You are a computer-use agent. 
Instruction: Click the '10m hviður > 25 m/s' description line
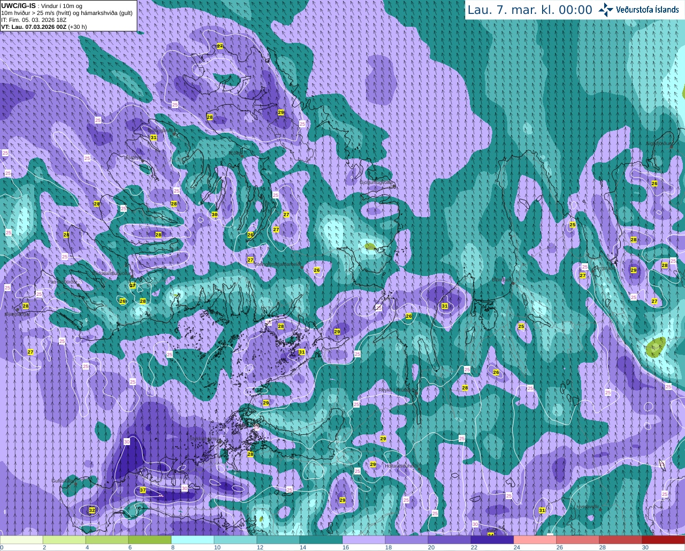(x=67, y=12)
